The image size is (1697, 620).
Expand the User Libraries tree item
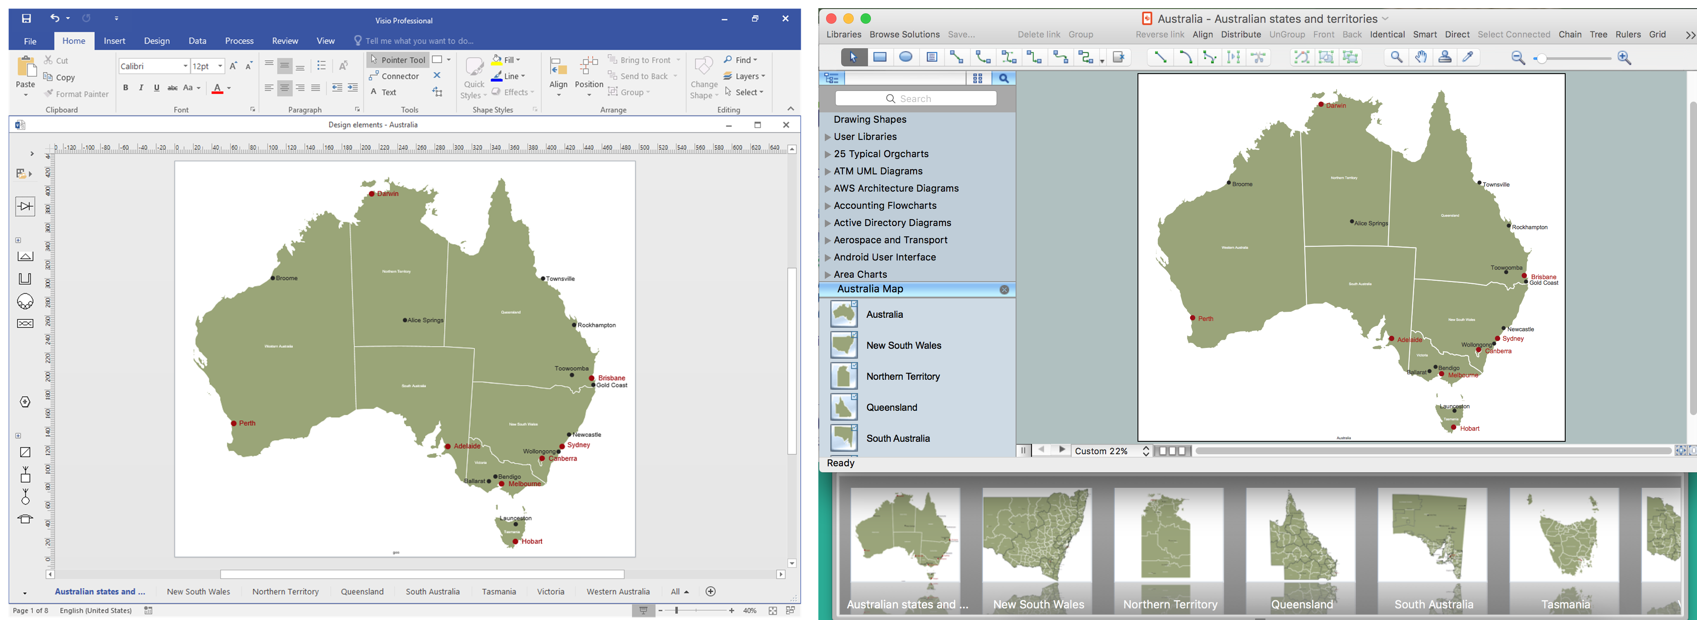(x=827, y=137)
